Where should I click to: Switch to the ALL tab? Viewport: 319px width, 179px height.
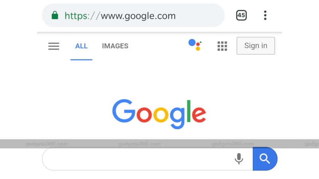81,46
